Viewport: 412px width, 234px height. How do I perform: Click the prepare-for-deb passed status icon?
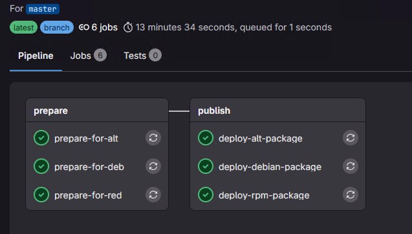(41, 166)
